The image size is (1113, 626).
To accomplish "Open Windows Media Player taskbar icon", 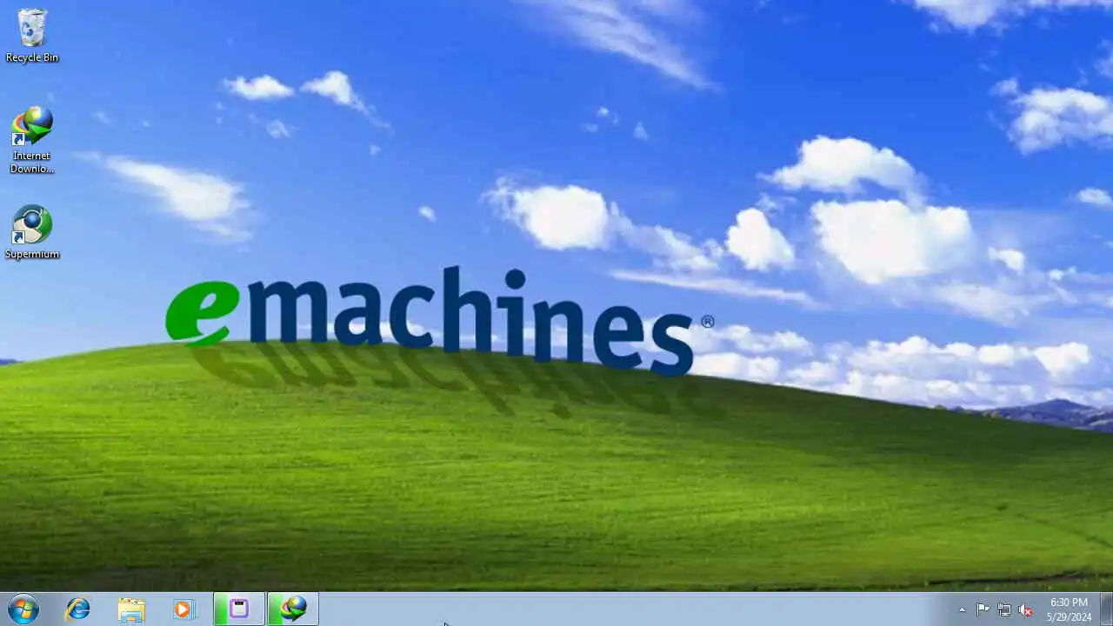I will coord(183,609).
